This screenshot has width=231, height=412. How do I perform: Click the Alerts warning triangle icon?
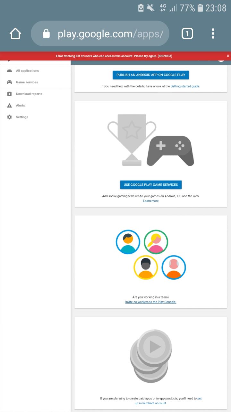pyautogui.click(x=10, y=105)
